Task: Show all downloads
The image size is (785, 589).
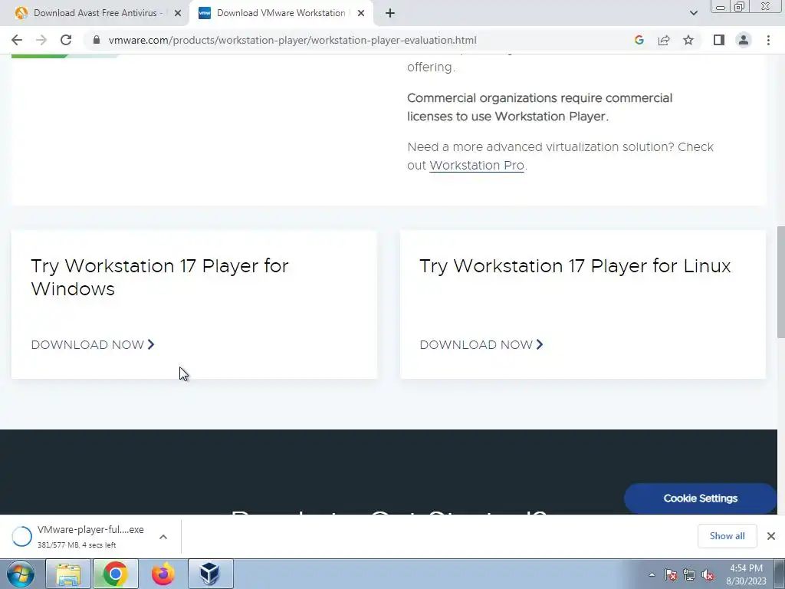Action: pos(727,536)
